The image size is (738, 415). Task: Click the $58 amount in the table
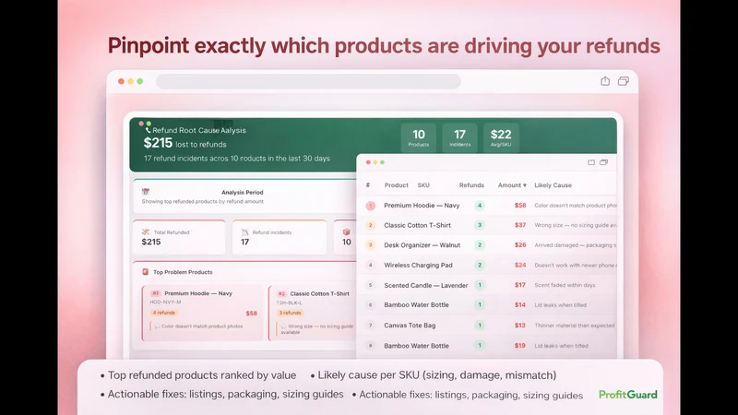(520, 205)
